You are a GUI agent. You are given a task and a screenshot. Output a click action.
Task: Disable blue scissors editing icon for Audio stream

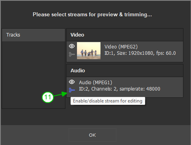click(x=72, y=90)
